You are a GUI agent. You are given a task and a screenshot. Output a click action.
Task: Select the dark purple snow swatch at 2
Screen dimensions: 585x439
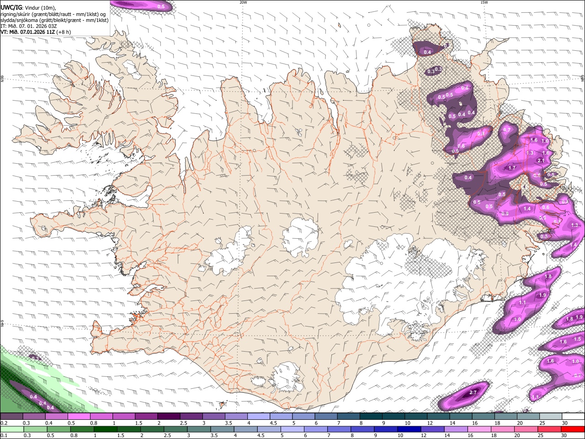point(169,417)
